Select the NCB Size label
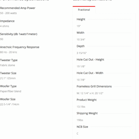Screen dimensions: 139x139 pos(82,127)
